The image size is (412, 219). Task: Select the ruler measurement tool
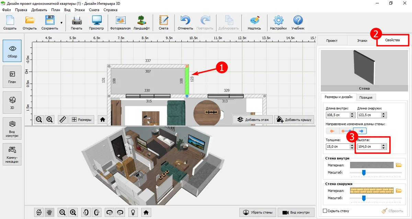(62, 119)
